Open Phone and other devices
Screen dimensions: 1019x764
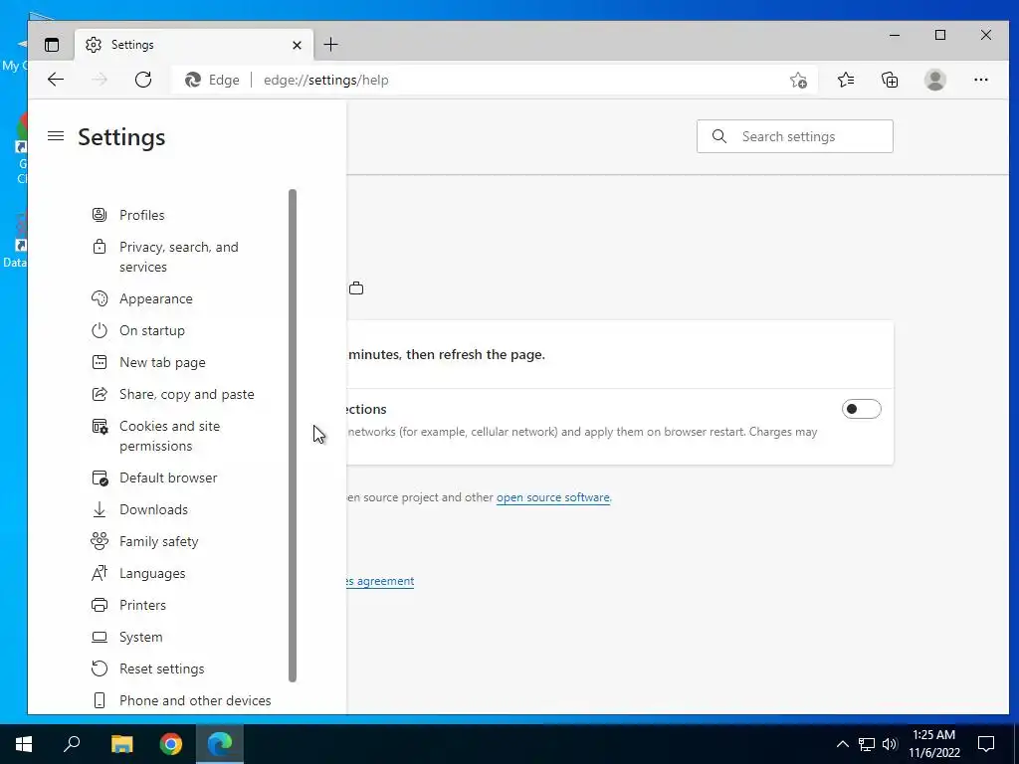coord(195,700)
